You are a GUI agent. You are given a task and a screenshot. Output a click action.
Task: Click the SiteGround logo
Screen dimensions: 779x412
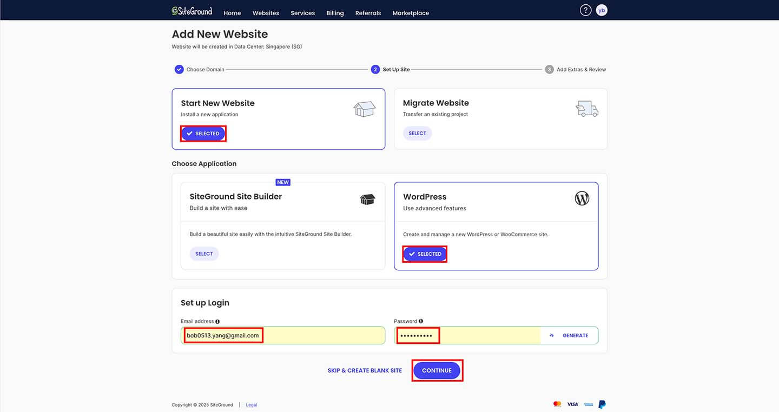pos(192,11)
